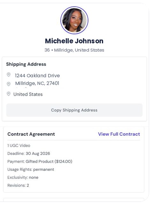Image resolution: width=150 pixels, height=204 pixels.
Task: Click the location pin beside Millridge, NC, 27401
Action: click(9, 84)
